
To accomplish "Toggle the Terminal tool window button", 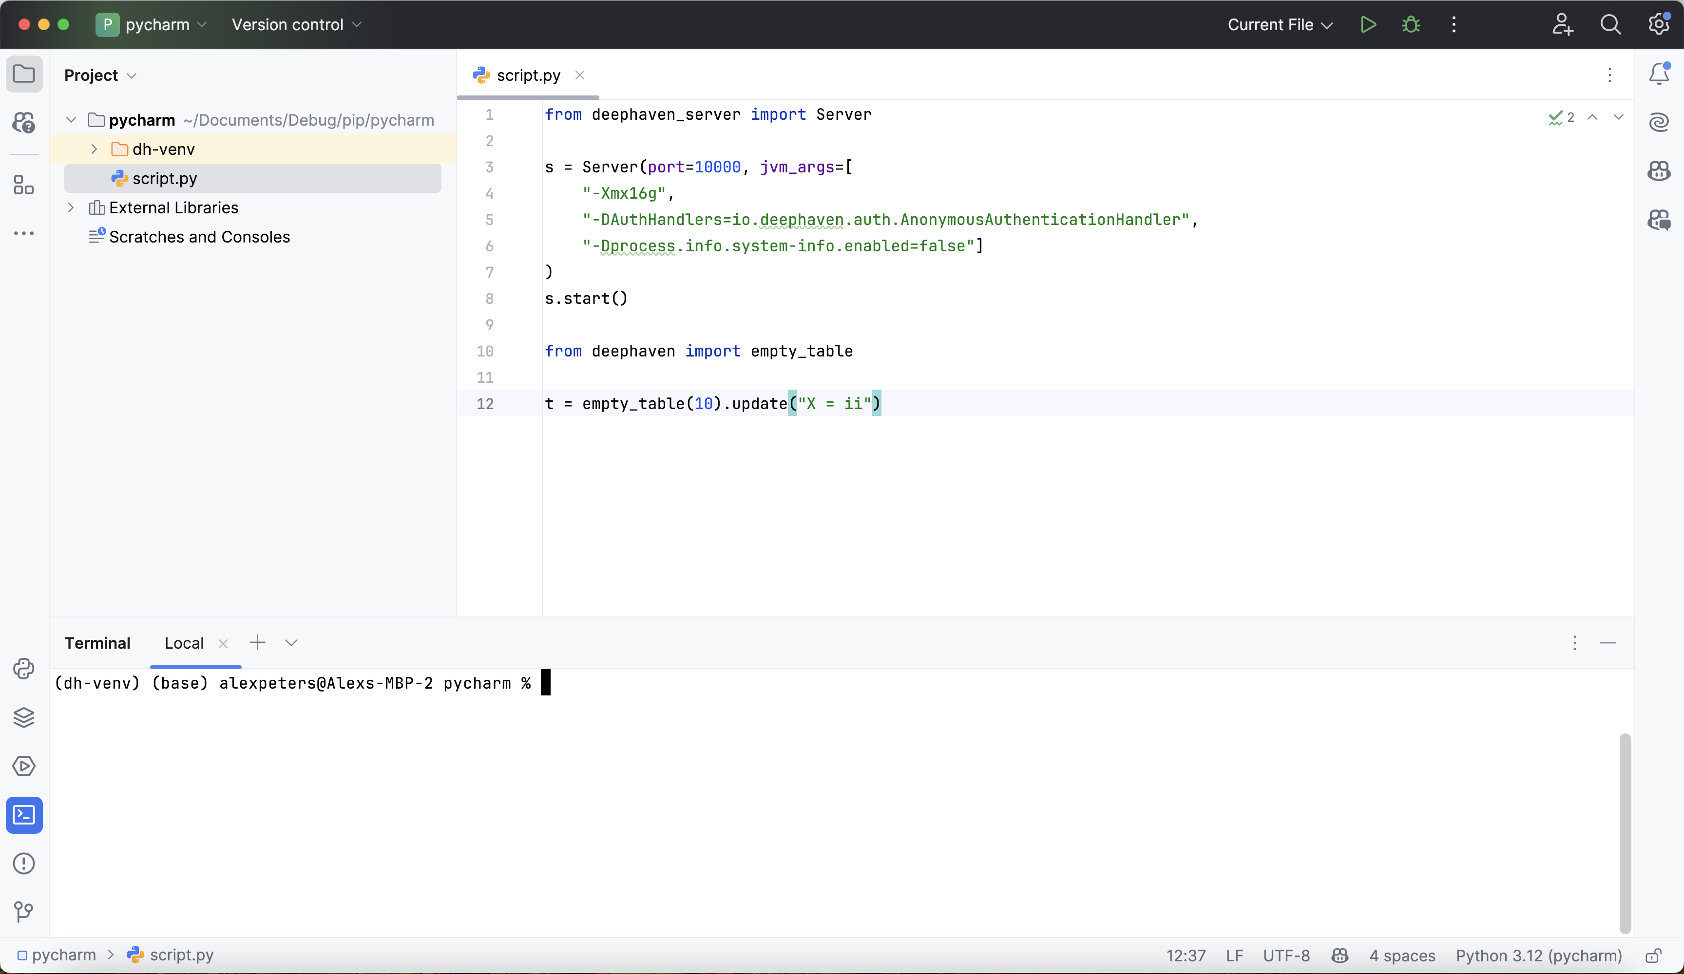I will point(24,815).
